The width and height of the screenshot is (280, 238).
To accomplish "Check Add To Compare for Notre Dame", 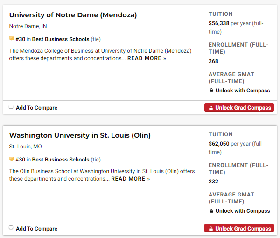I will click(11, 107).
